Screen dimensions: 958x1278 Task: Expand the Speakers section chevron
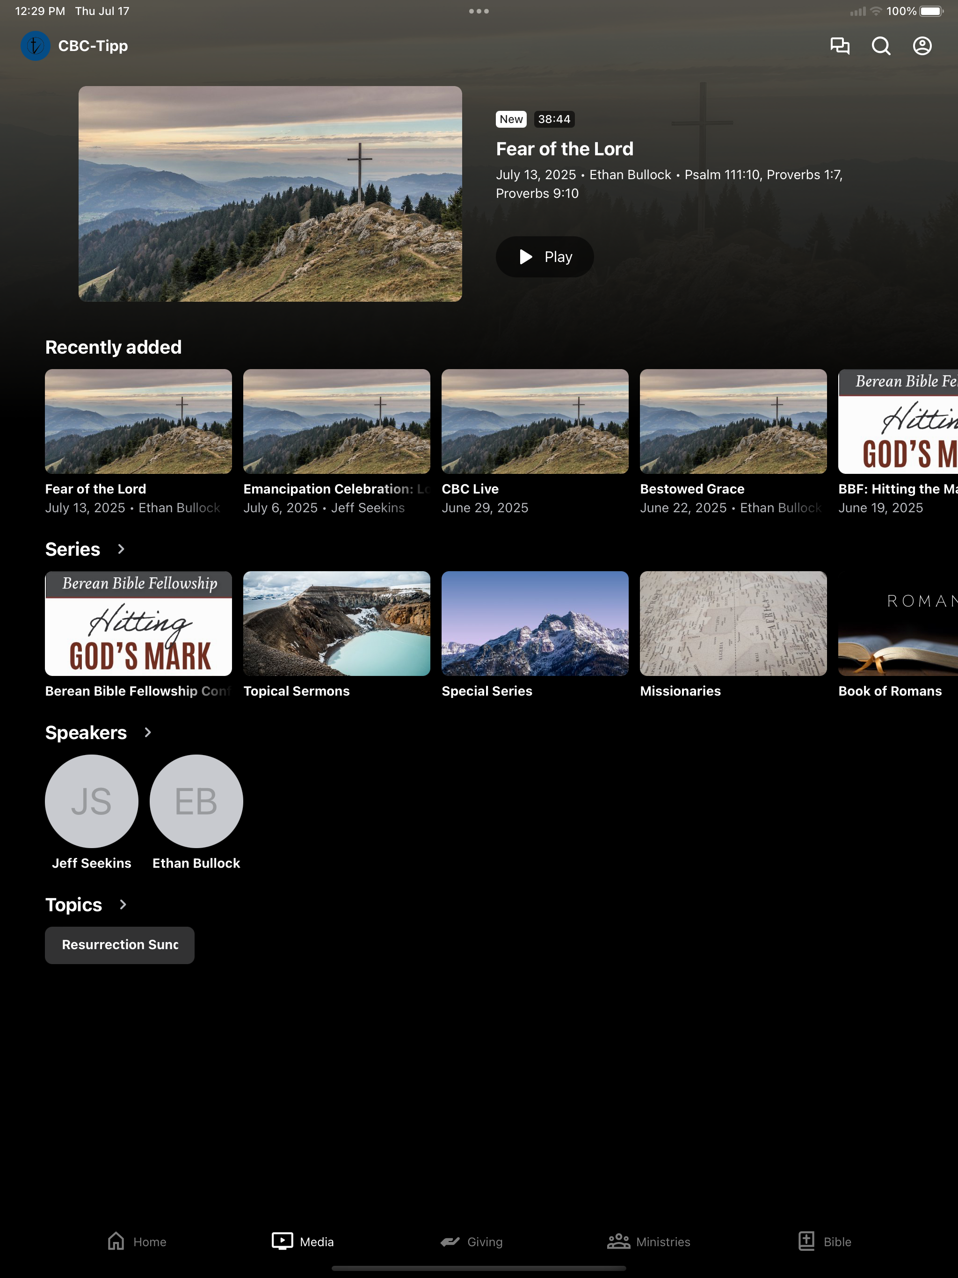(147, 733)
